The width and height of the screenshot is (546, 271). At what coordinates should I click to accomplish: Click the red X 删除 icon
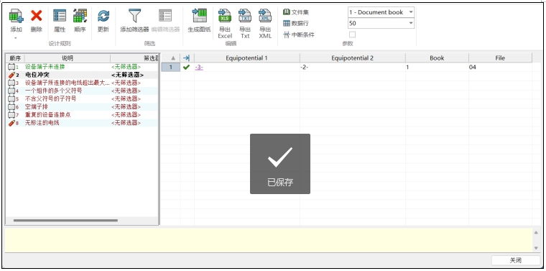pyautogui.click(x=36, y=16)
